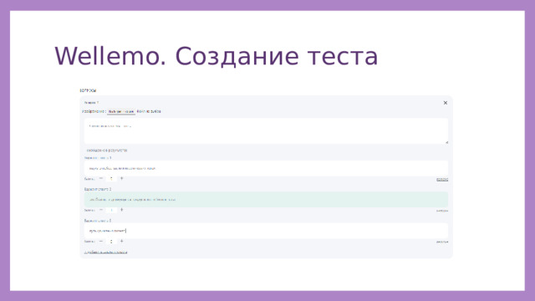Click score value field of answer option 2
Image resolution: width=535 pixels, height=301 pixels.
coord(111,210)
